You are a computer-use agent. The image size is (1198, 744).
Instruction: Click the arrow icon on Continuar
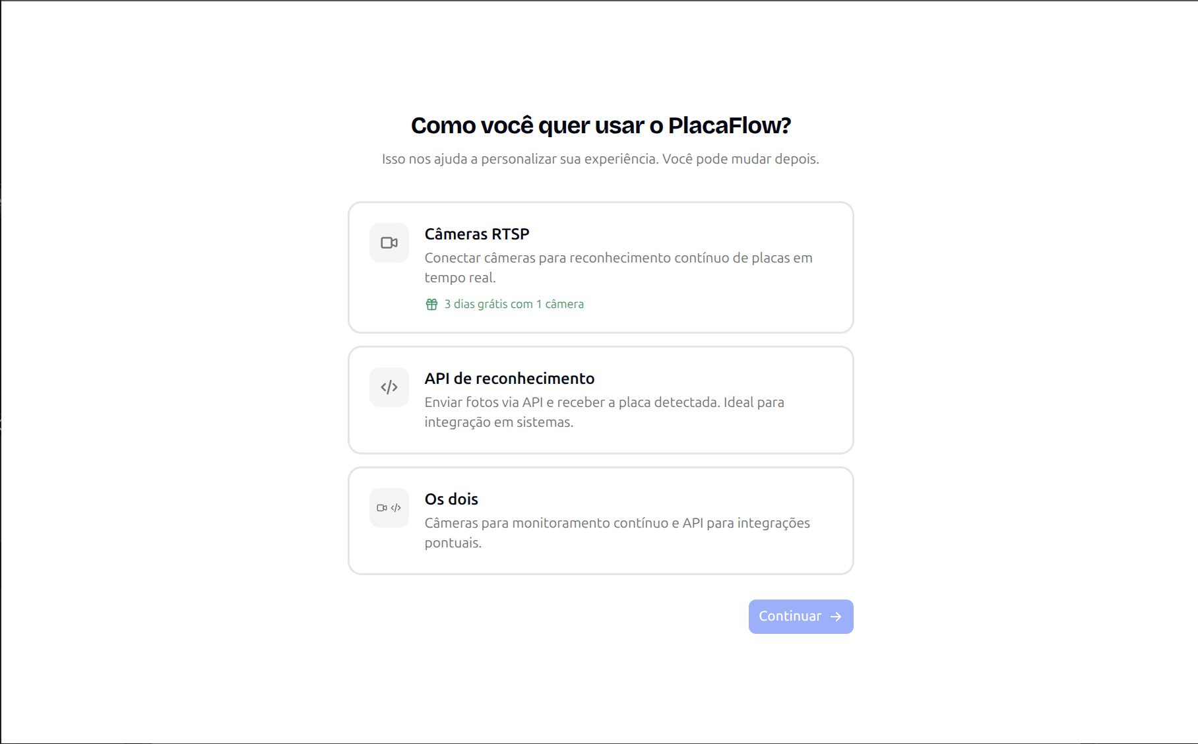pos(836,617)
